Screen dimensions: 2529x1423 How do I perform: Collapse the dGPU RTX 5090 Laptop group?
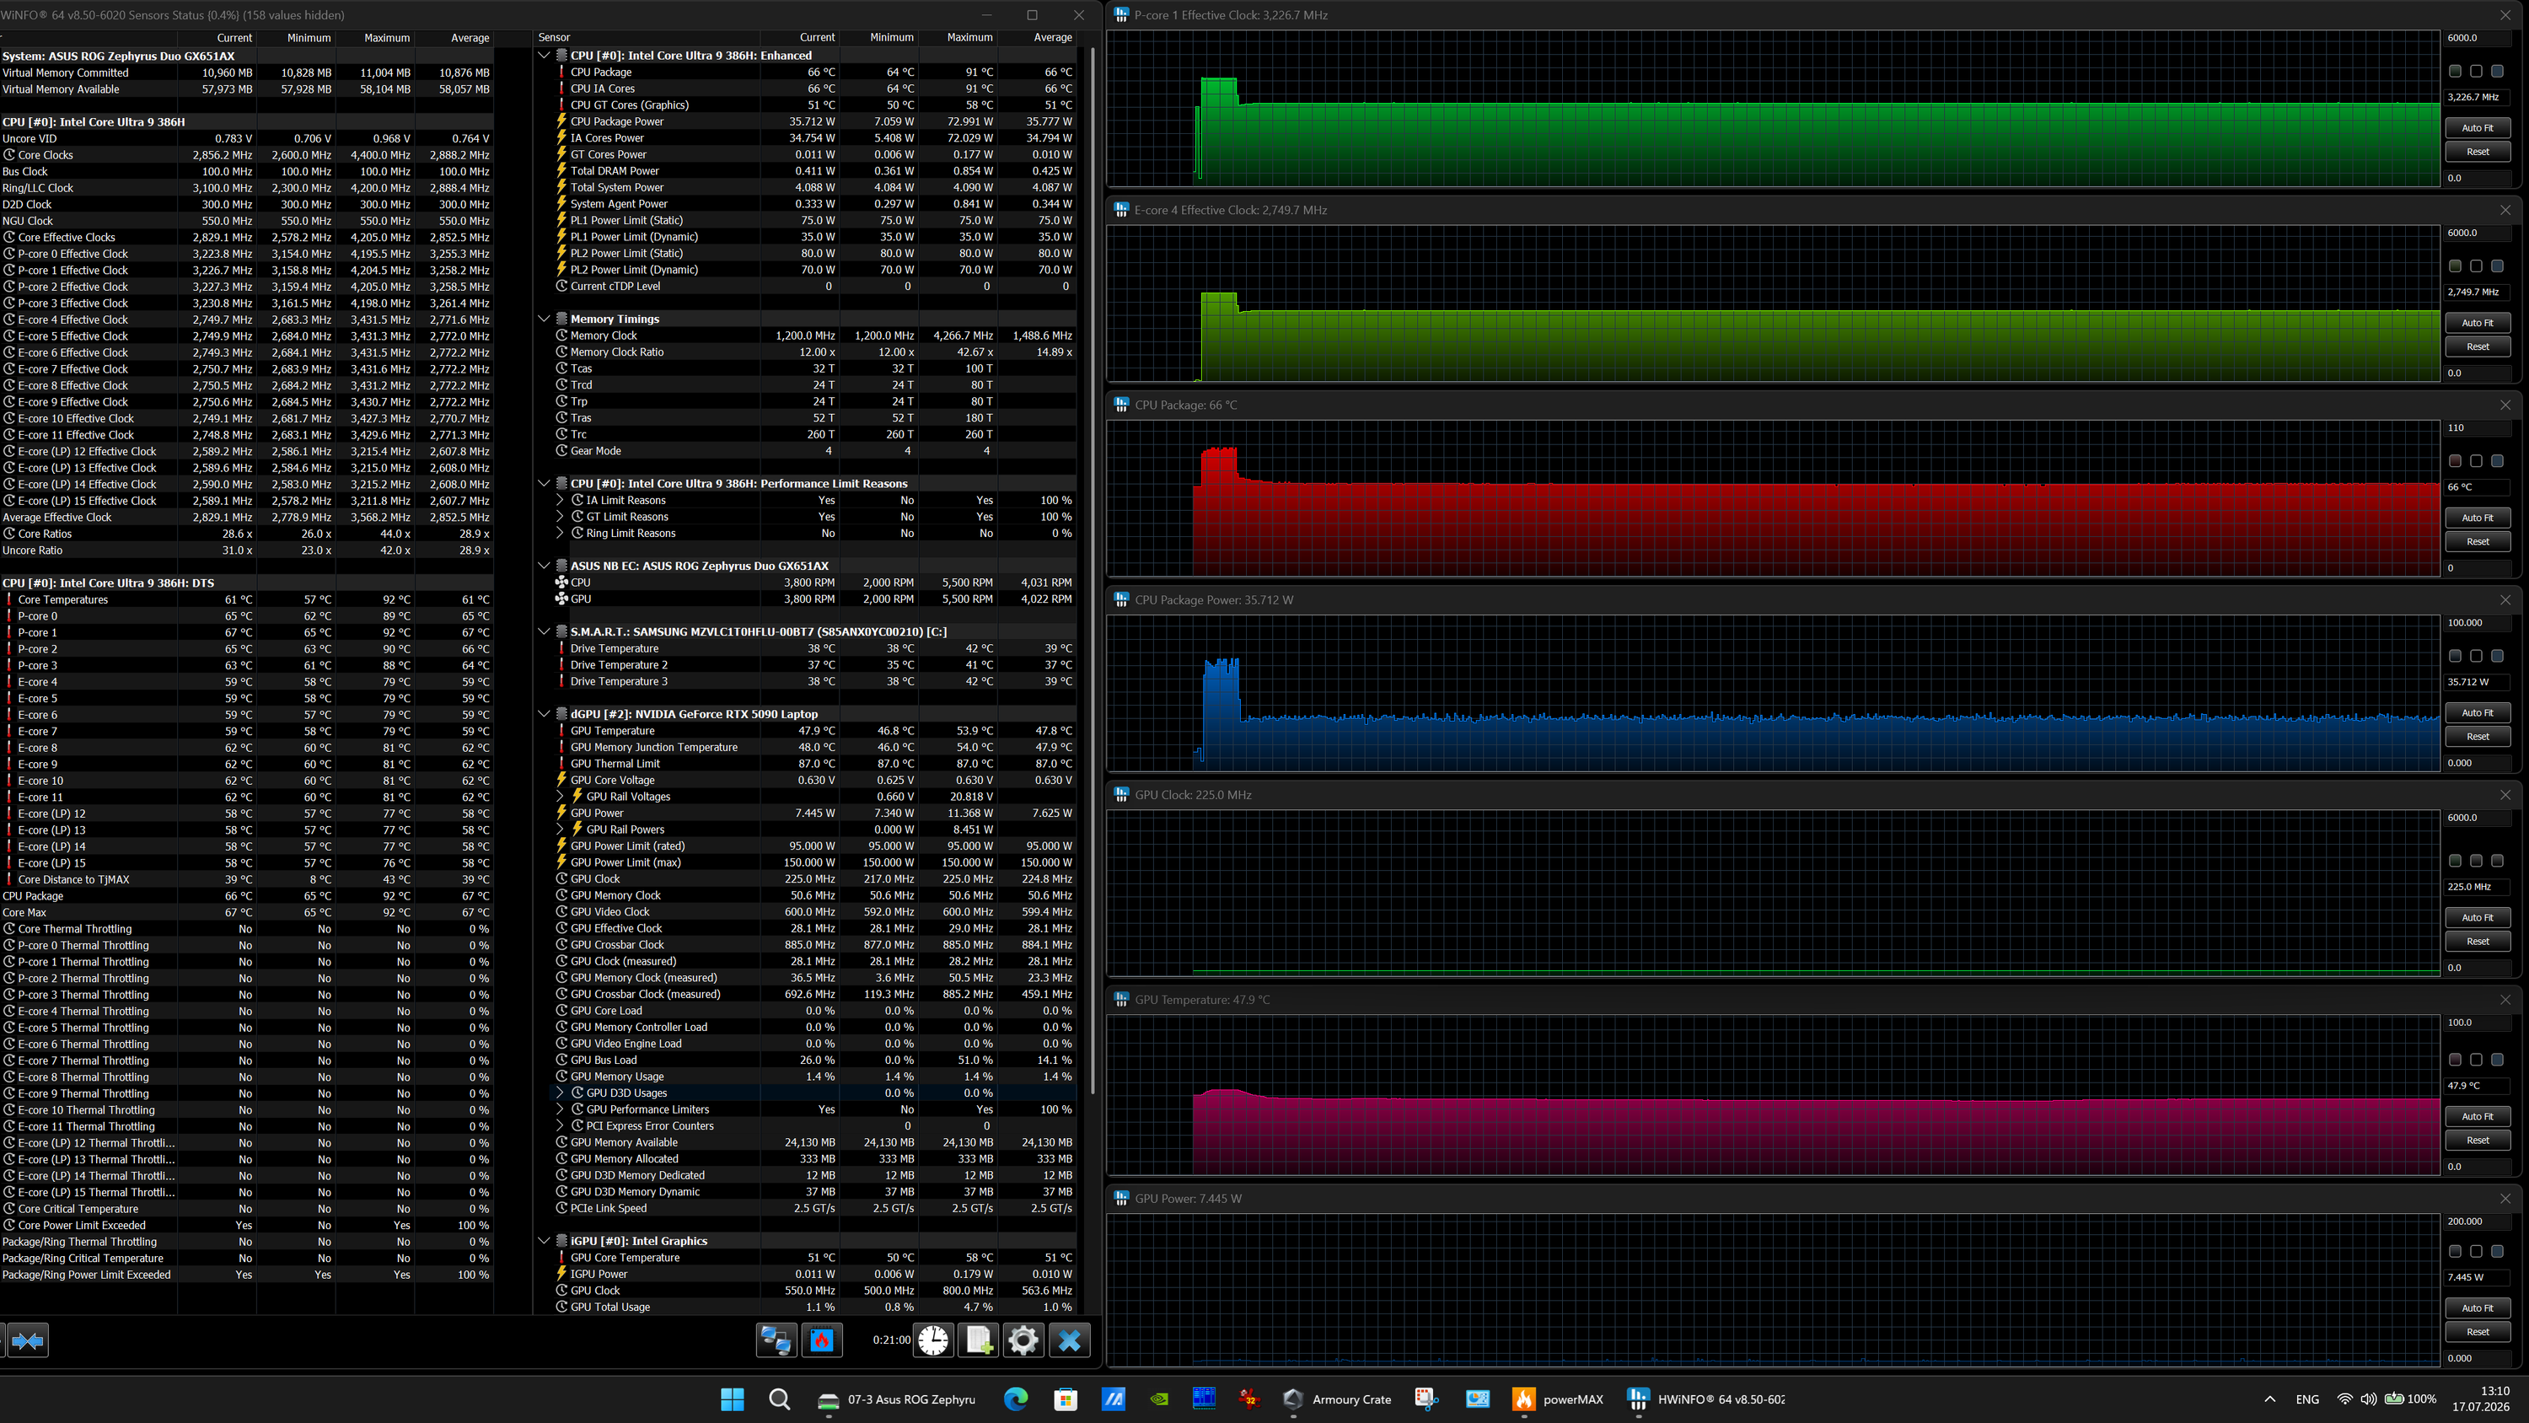coord(544,714)
